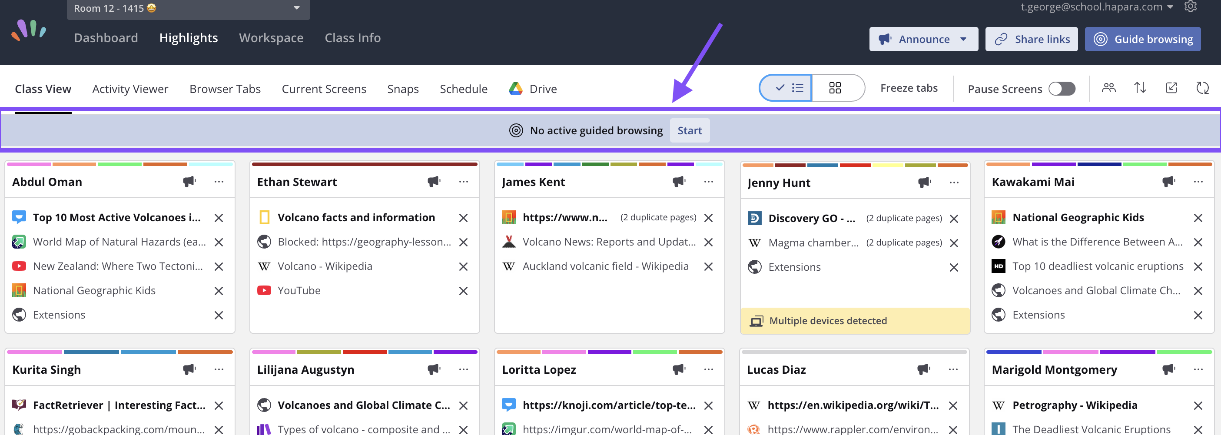Open settings gear icon

pos(1190,6)
